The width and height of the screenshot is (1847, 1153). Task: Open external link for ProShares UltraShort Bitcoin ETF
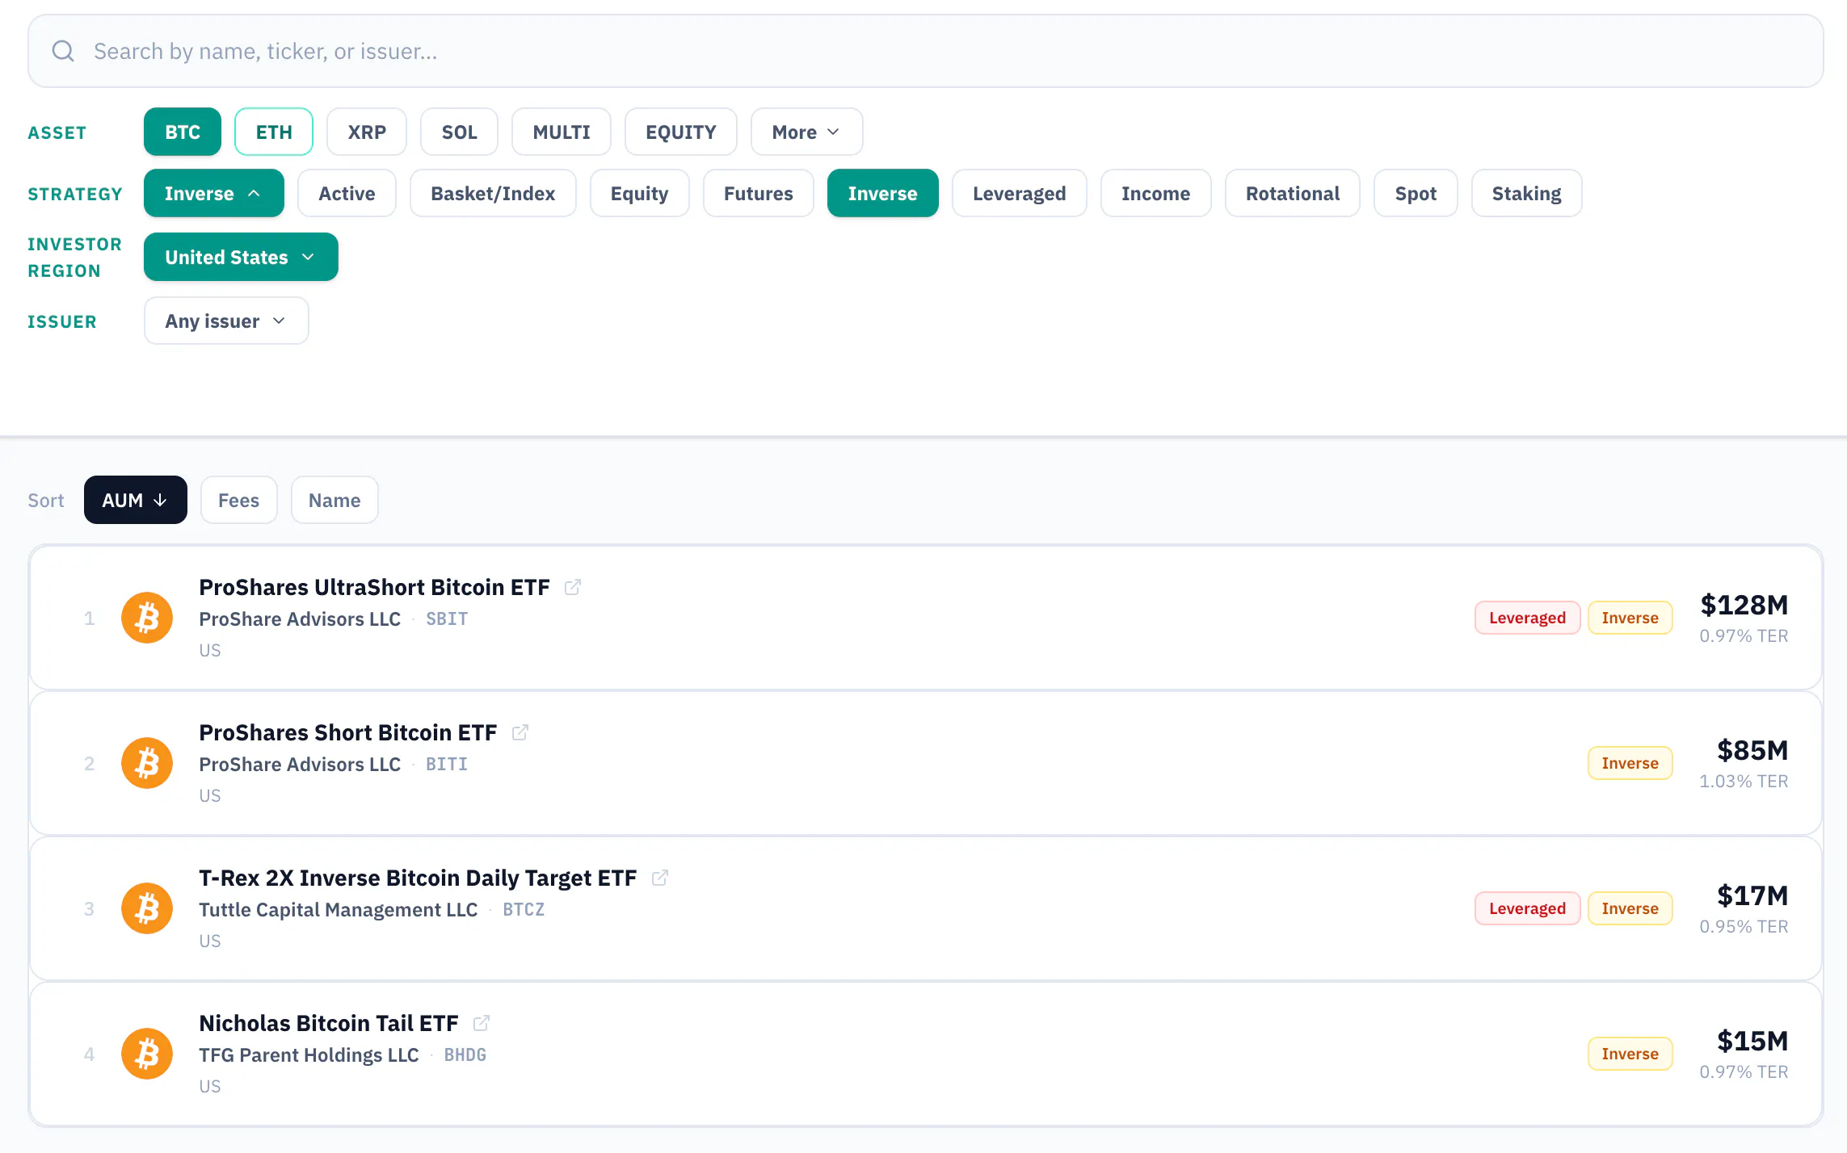[573, 587]
